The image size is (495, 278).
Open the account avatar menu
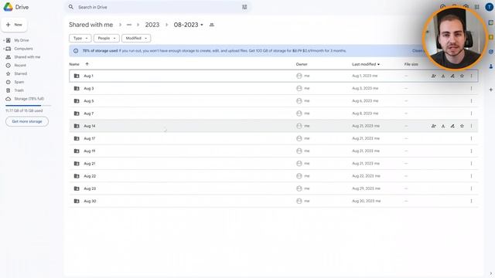click(490, 7)
